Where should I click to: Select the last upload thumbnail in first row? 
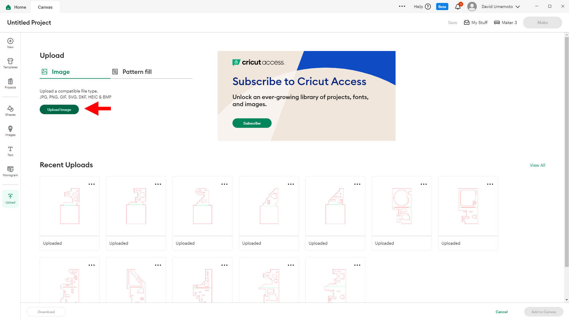click(468, 206)
